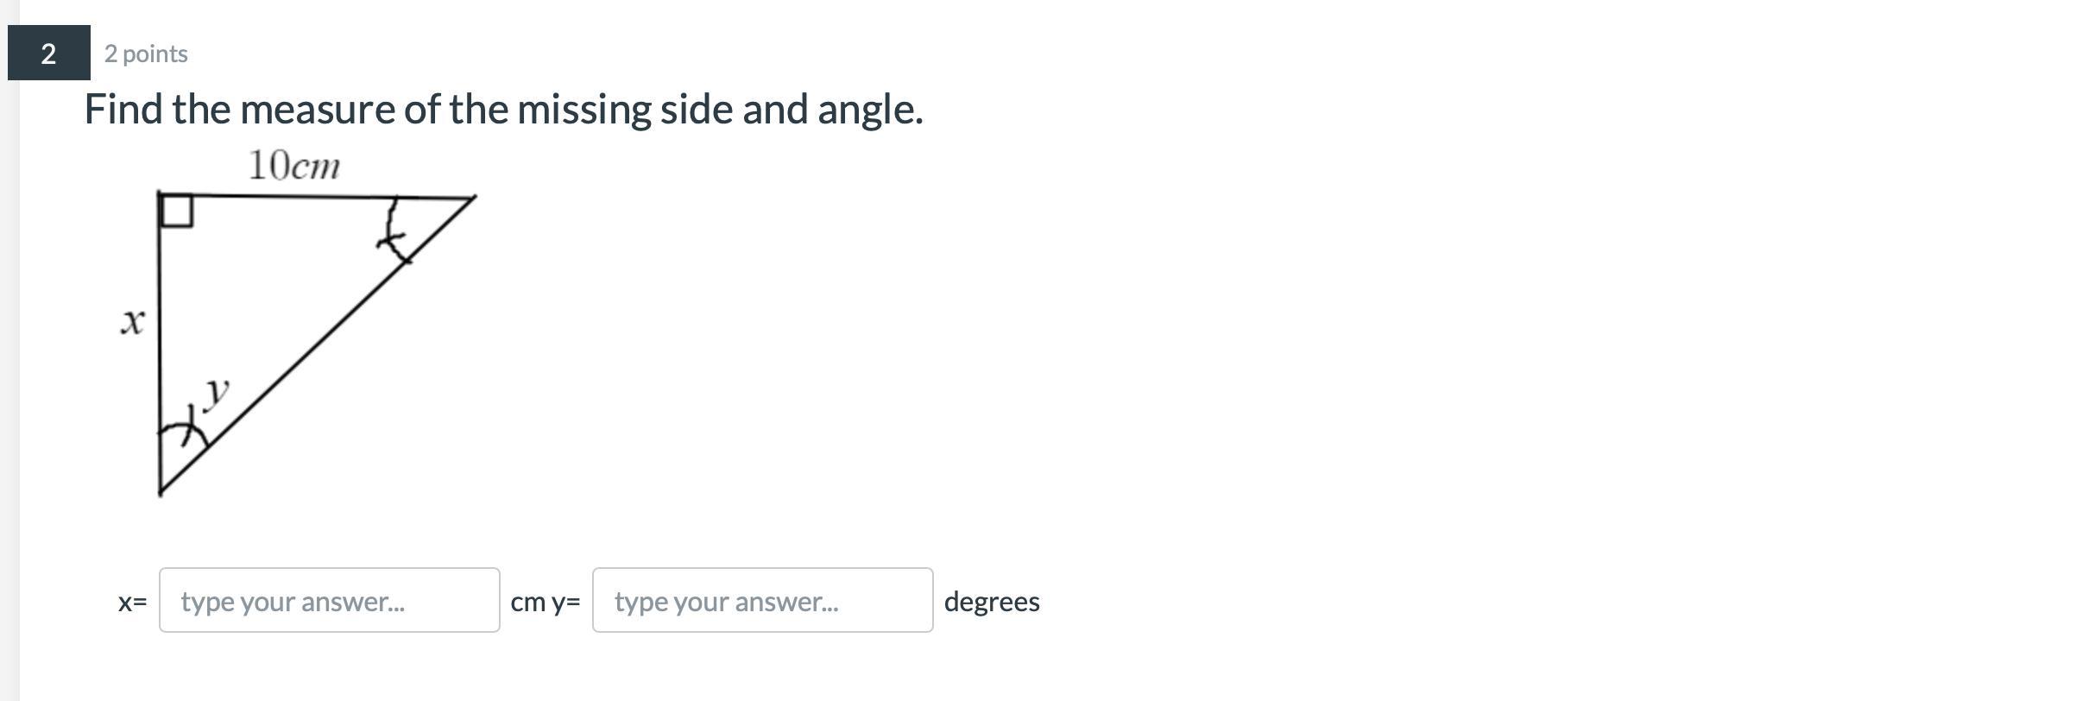The height and width of the screenshot is (701, 2094).
Task: Click the bottom vertex of the triangle
Action: click(x=161, y=494)
